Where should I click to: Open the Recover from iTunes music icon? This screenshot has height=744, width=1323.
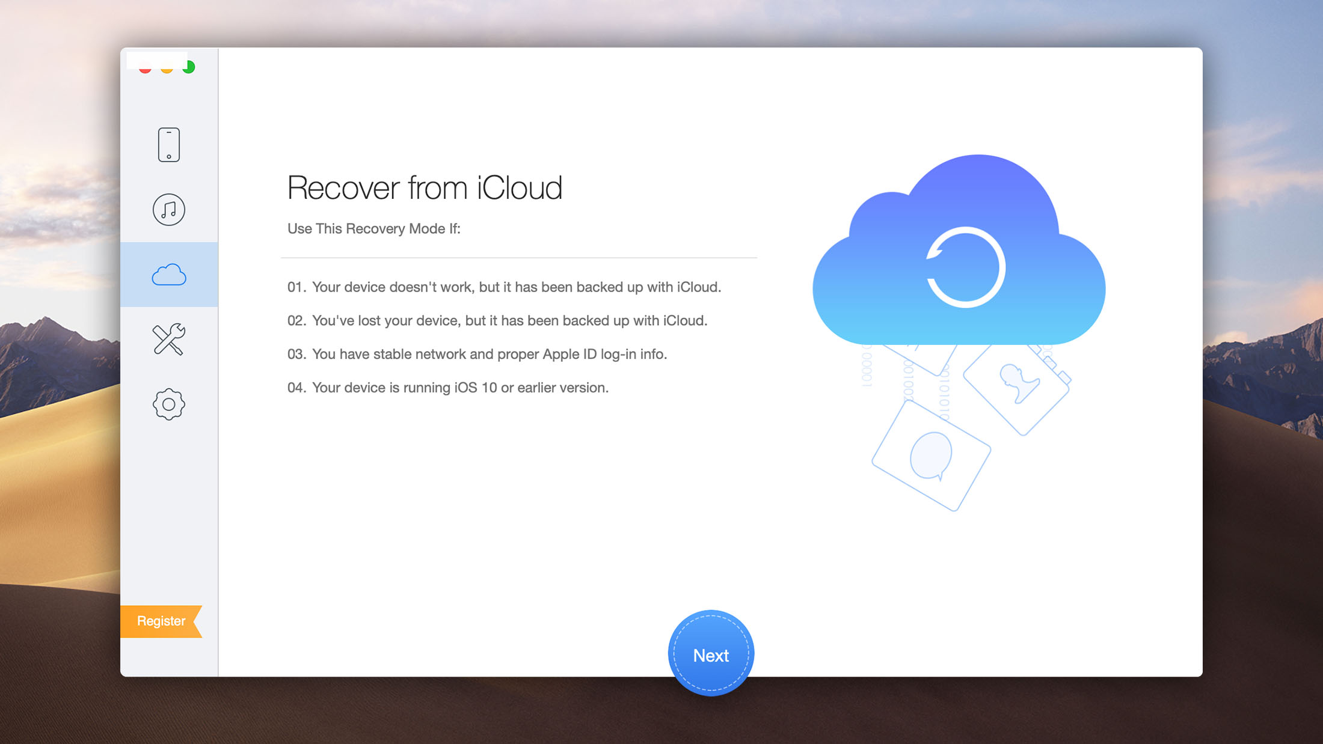pyautogui.click(x=169, y=210)
